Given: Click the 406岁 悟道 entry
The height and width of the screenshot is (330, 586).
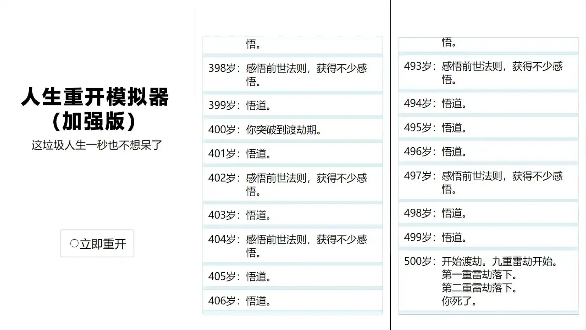Looking at the screenshot, I should point(292,301).
